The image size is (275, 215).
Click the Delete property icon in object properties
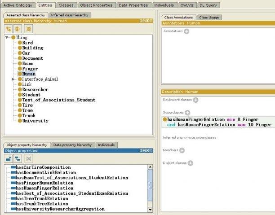[x=29, y=159]
